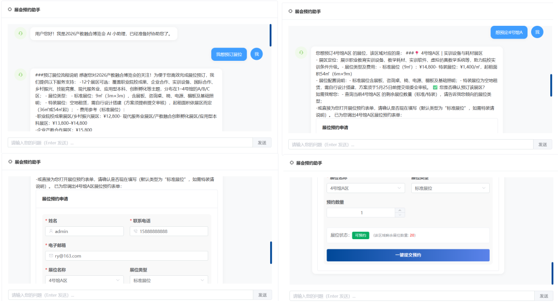The image size is (558, 302).
Task: Click the greeting message's bot avatar icon
Action: (21, 33)
